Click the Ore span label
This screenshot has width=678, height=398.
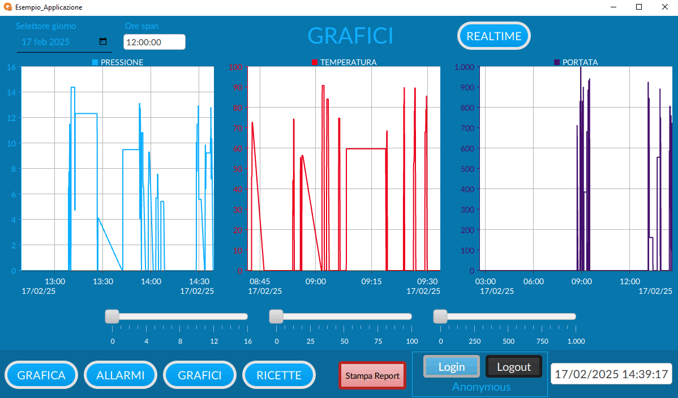point(142,26)
